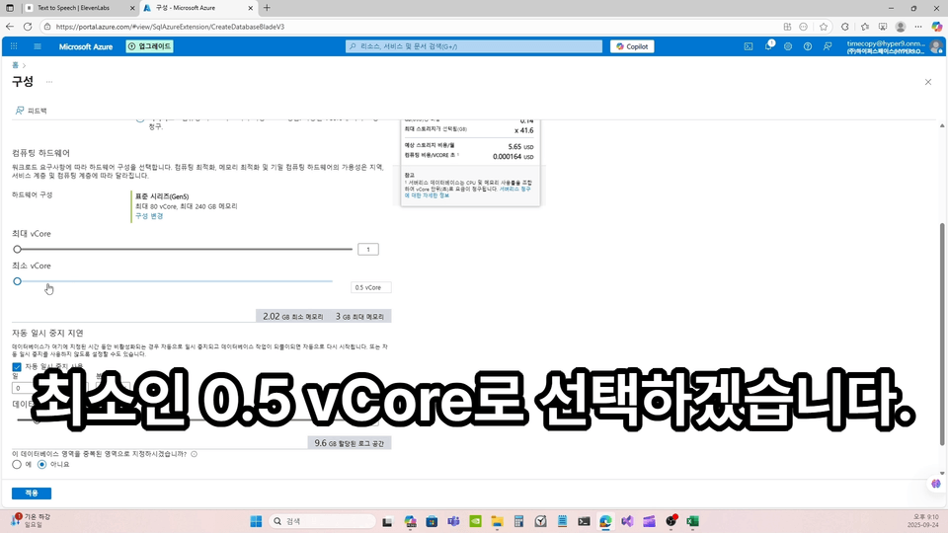Click the 최소 vCore slider handle
The width and height of the screenshot is (948, 533).
click(18, 281)
